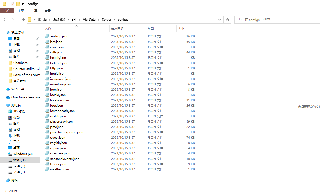The height and width of the screenshot is (194, 320).
Task: Open the recent locations dropdown arrow
Action: [18, 20]
